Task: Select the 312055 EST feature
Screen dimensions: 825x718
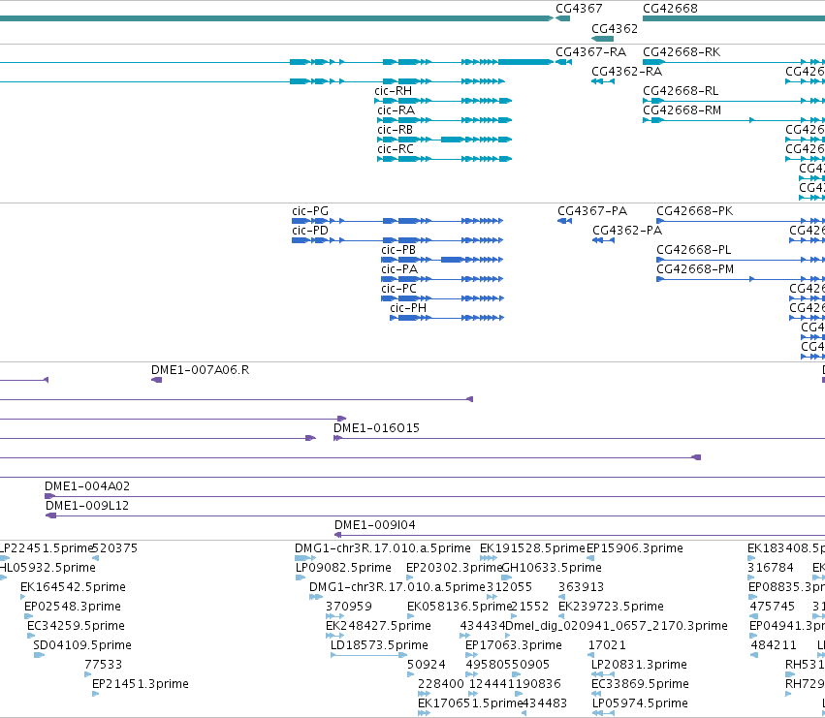Action: point(492,597)
